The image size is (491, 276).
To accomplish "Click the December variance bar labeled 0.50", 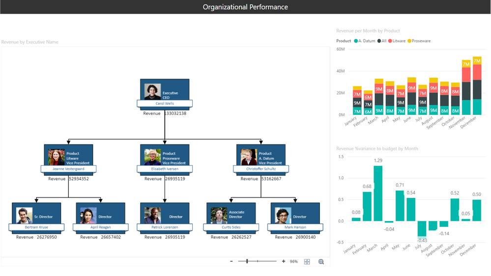I will pos(477,210).
